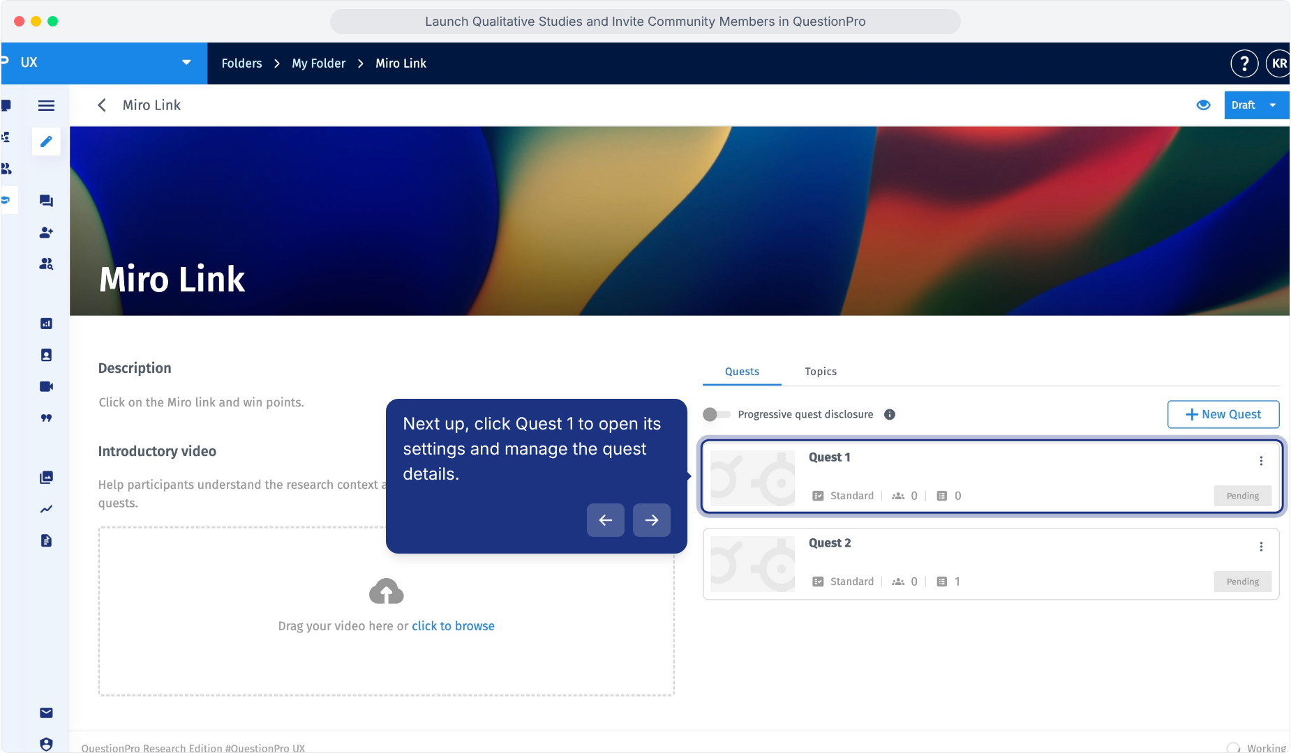
Task: Open the Quest 2 title
Action: (830, 543)
